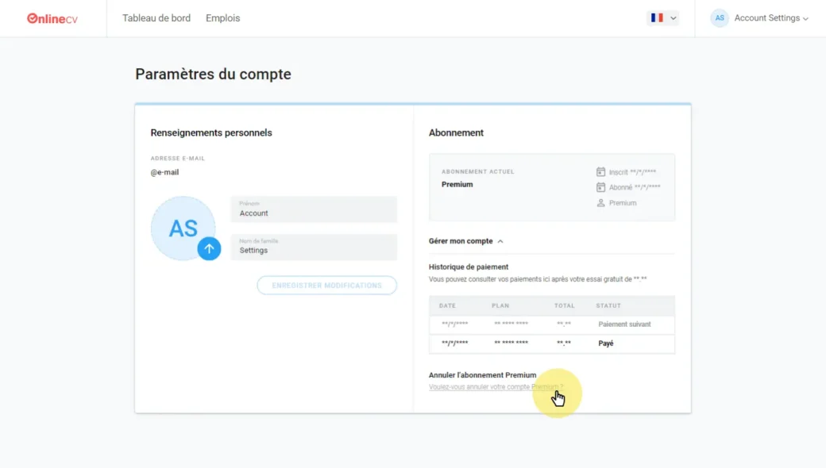The width and height of the screenshot is (826, 468).
Task: Go to the Emplois section
Action: pyautogui.click(x=222, y=18)
